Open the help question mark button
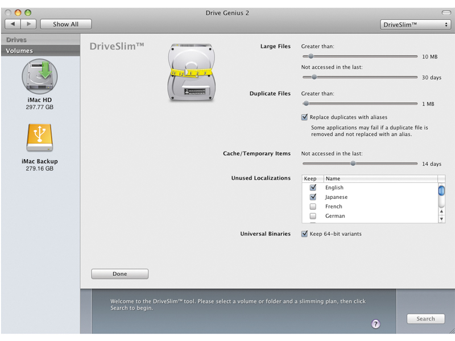455x341 pixels. point(376,324)
